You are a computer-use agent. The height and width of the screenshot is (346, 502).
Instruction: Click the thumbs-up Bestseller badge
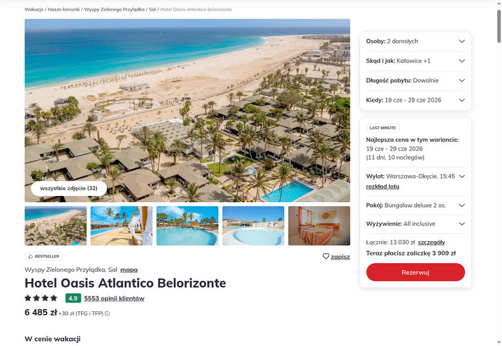point(43,256)
